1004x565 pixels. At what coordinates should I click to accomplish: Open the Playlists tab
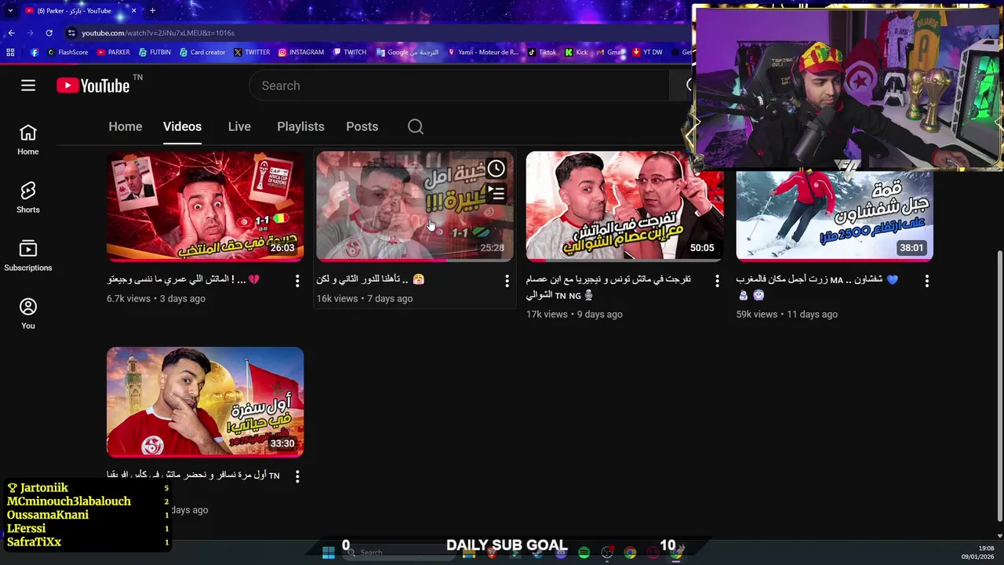(300, 126)
